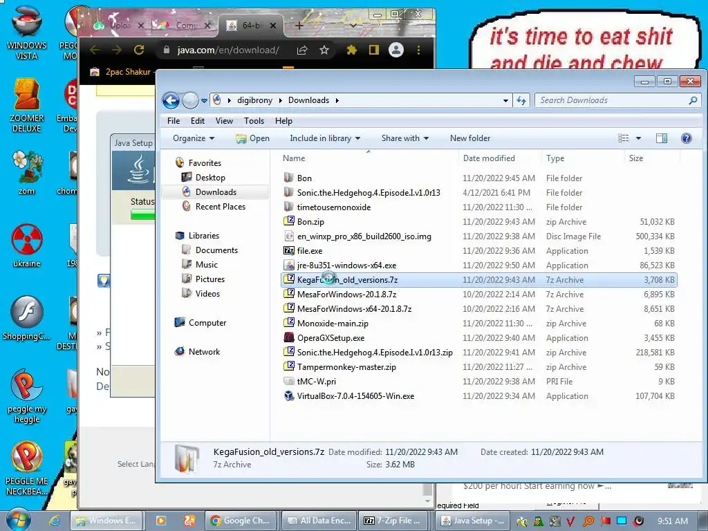The width and height of the screenshot is (708, 531).
Task: Expand the Downloads breadcrumb arrow
Action: (337, 100)
